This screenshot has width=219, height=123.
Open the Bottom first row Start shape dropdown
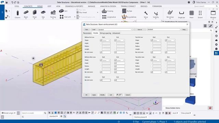click(x=106, y=40)
